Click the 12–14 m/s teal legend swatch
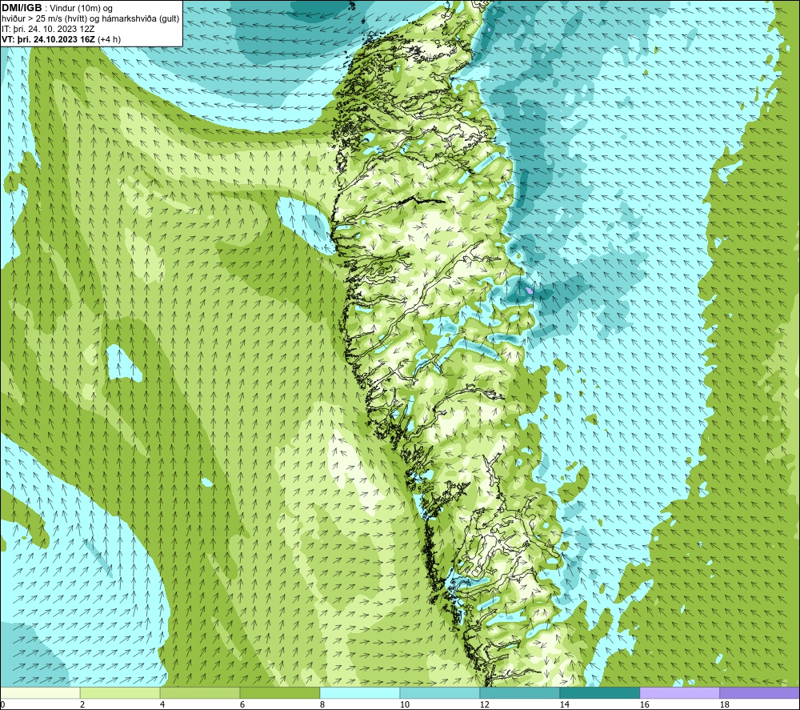The height and width of the screenshot is (710, 800). 519,692
